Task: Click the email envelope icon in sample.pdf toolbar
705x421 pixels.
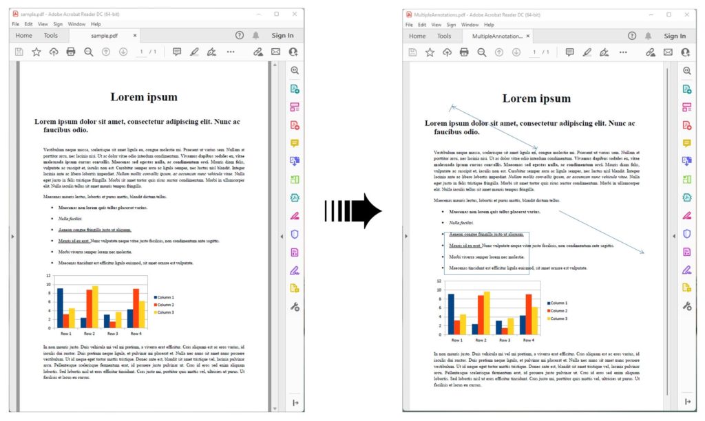Action: pos(276,52)
